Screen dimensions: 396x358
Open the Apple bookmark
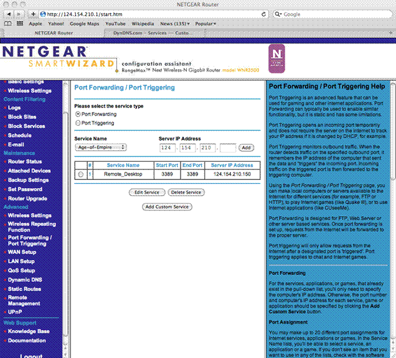click(x=35, y=24)
